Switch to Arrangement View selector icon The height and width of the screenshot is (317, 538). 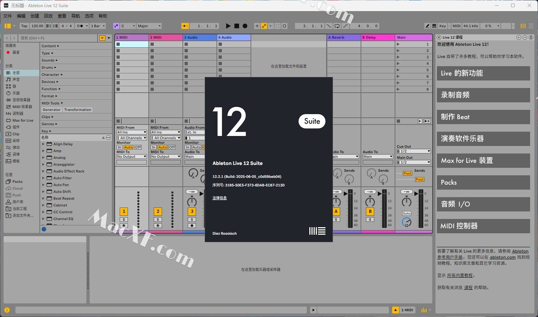[531, 26]
